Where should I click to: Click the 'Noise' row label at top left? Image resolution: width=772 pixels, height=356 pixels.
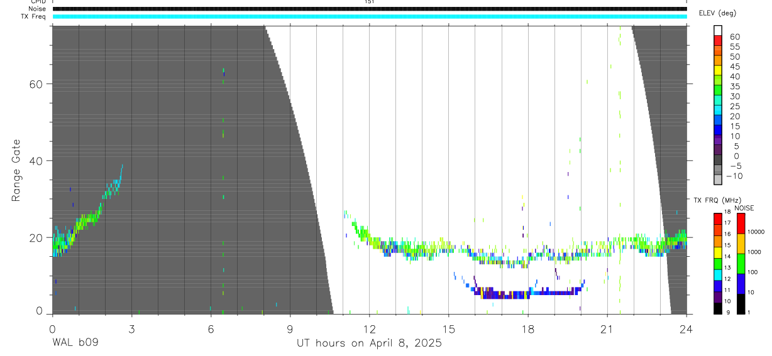point(38,9)
